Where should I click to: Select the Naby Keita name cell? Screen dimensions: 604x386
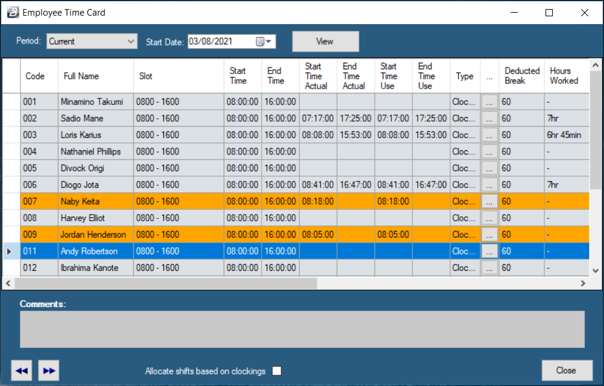pos(96,201)
